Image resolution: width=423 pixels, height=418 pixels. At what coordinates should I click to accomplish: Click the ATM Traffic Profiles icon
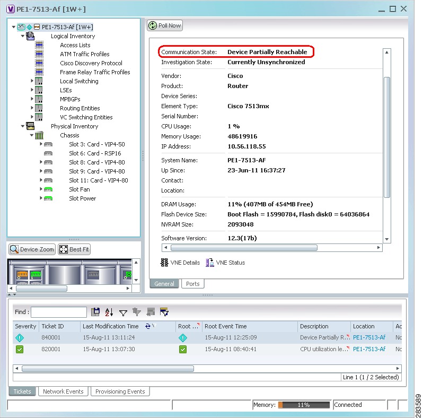pyautogui.click(x=39, y=54)
